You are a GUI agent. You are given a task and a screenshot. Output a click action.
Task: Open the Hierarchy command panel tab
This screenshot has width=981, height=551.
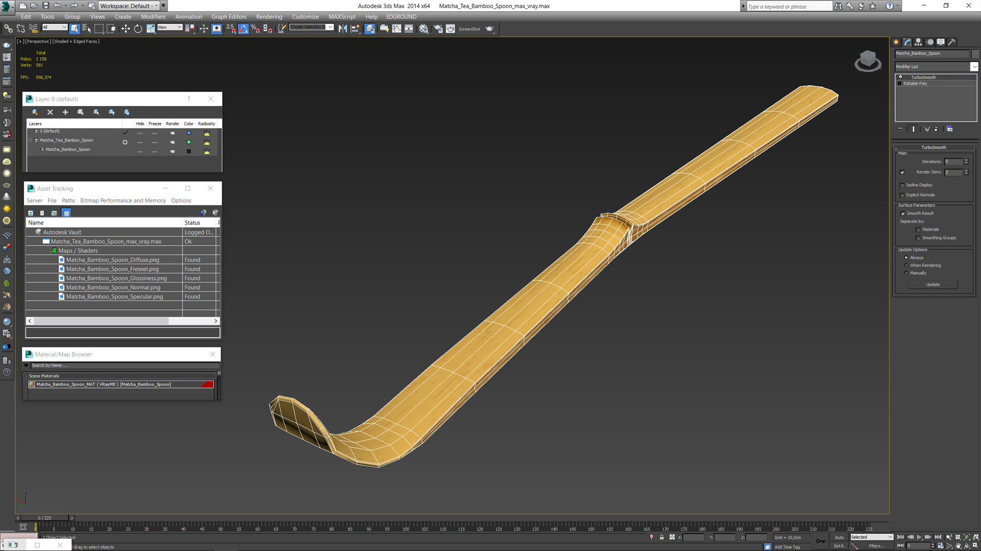pyautogui.click(x=918, y=42)
